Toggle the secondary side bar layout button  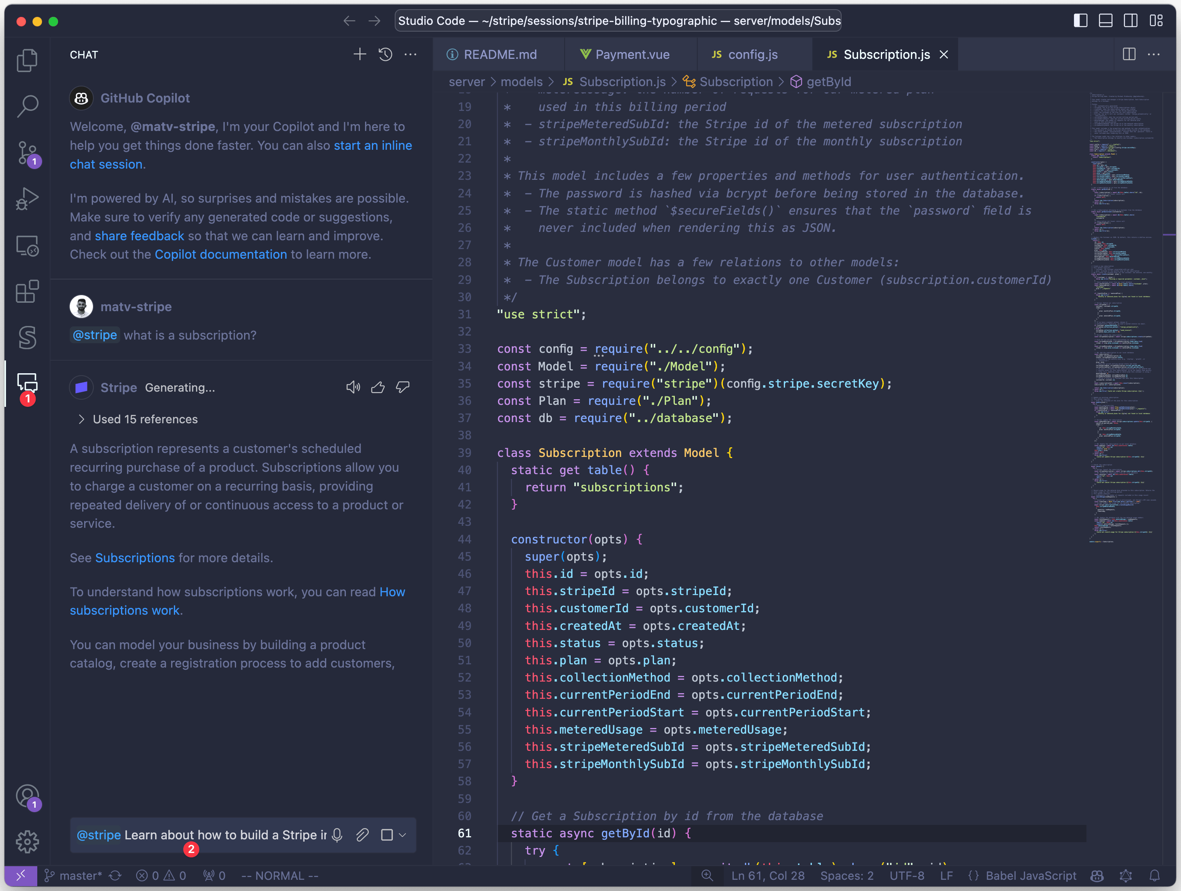1130,21
